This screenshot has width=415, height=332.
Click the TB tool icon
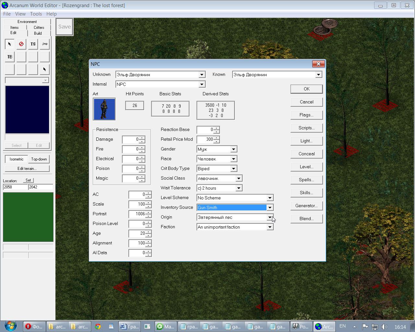pos(9,57)
